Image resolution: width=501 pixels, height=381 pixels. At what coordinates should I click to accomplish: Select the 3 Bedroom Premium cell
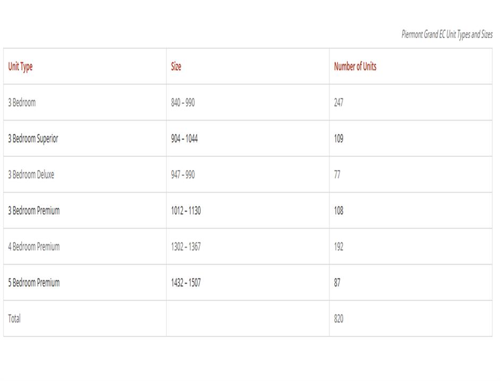[x=33, y=210]
